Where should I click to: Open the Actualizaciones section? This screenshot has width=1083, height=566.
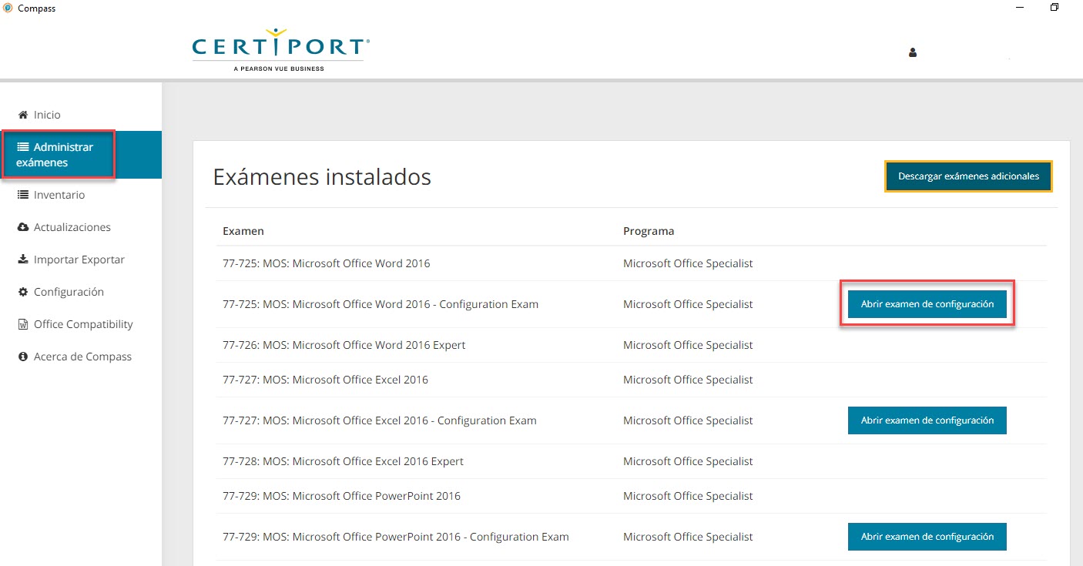click(81, 227)
